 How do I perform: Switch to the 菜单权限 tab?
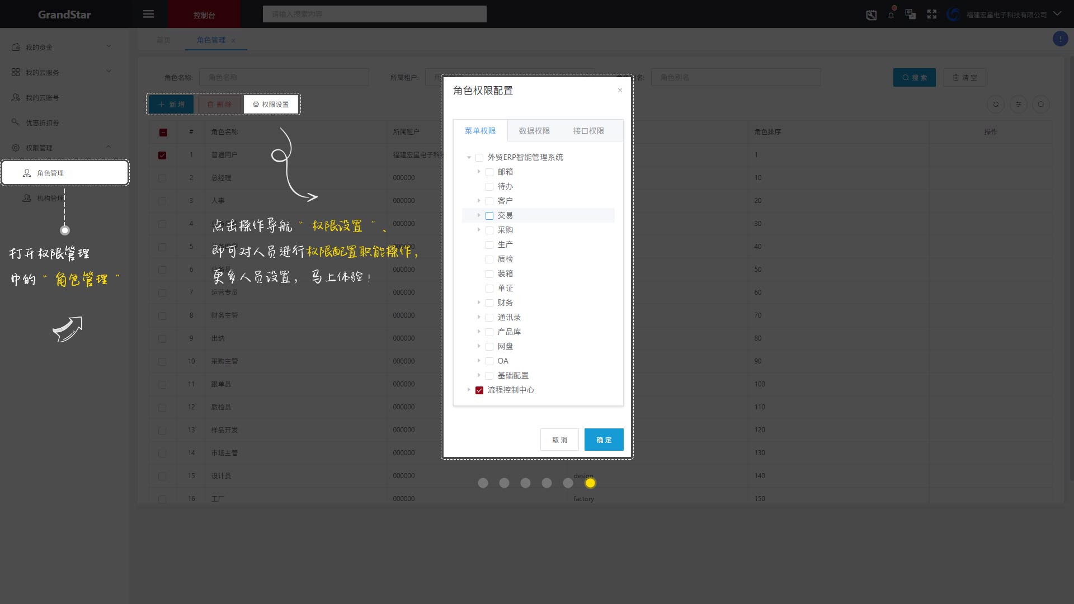tap(481, 131)
